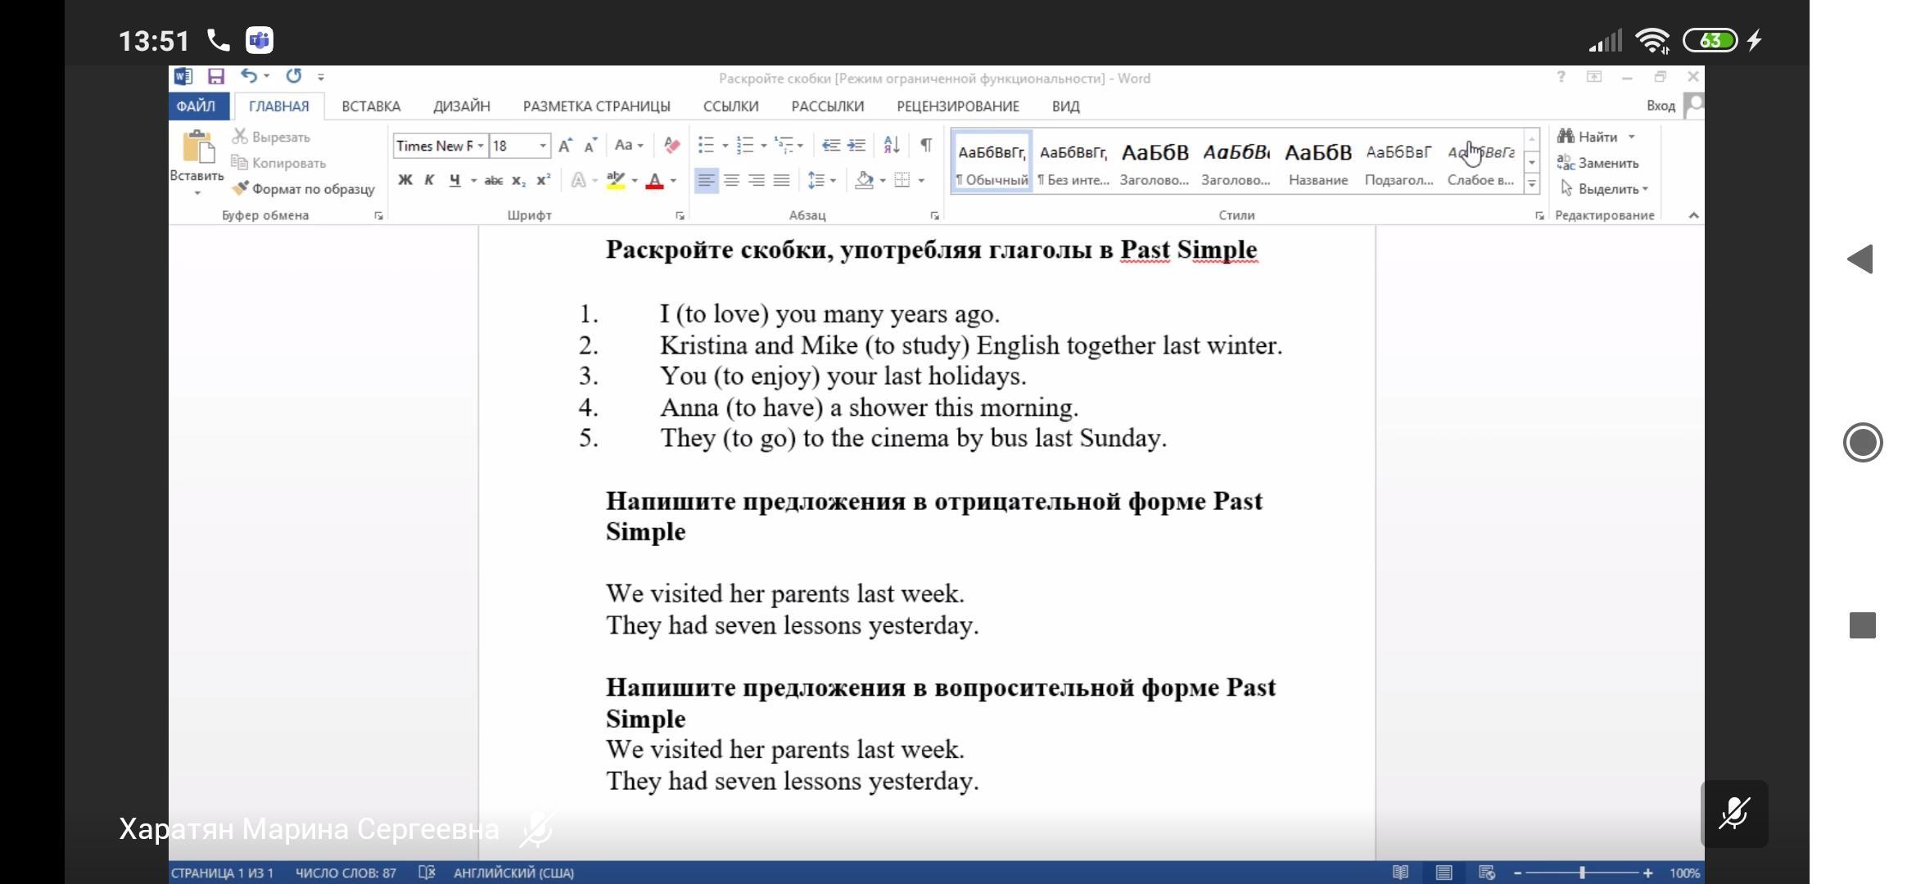
Task: Open the Times New Roman font dropdown
Action: click(481, 146)
